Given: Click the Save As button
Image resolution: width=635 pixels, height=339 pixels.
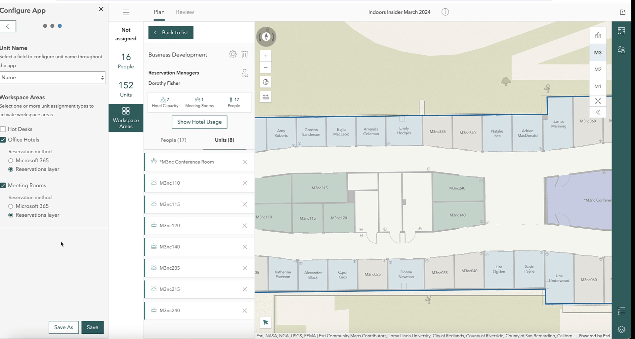Looking at the screenshot, I should tap(63, 327).
